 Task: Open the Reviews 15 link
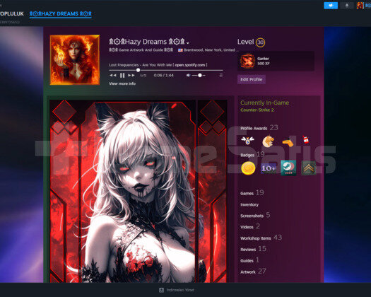coord(254,249)
